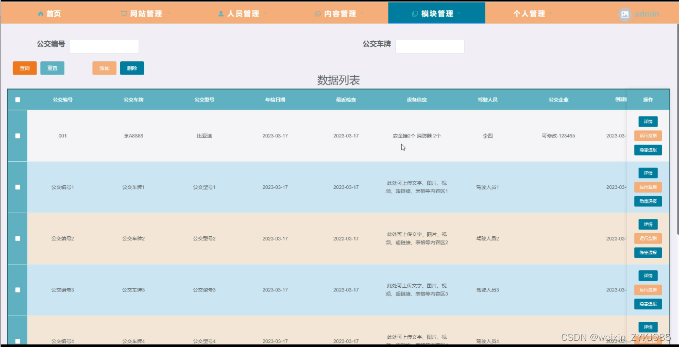Check the checkbox for row 公交编号4

pos(18,341)
